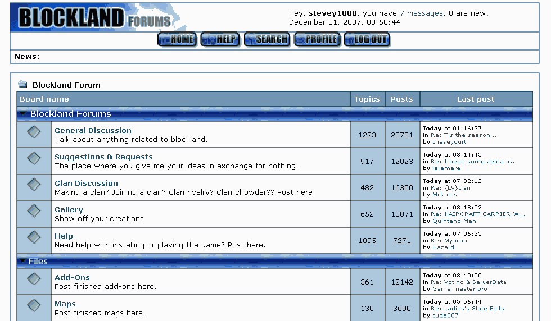Open last post 'Re: Voting & ServerData'

pyautogui.click(x=468, y=282)
